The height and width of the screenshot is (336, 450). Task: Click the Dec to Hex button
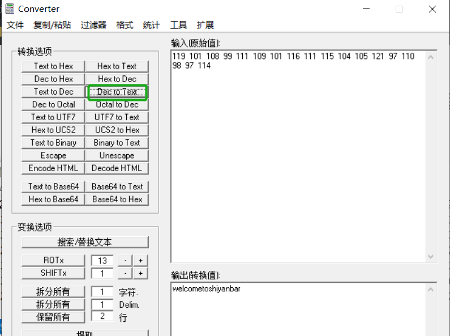tap(53, 79)
